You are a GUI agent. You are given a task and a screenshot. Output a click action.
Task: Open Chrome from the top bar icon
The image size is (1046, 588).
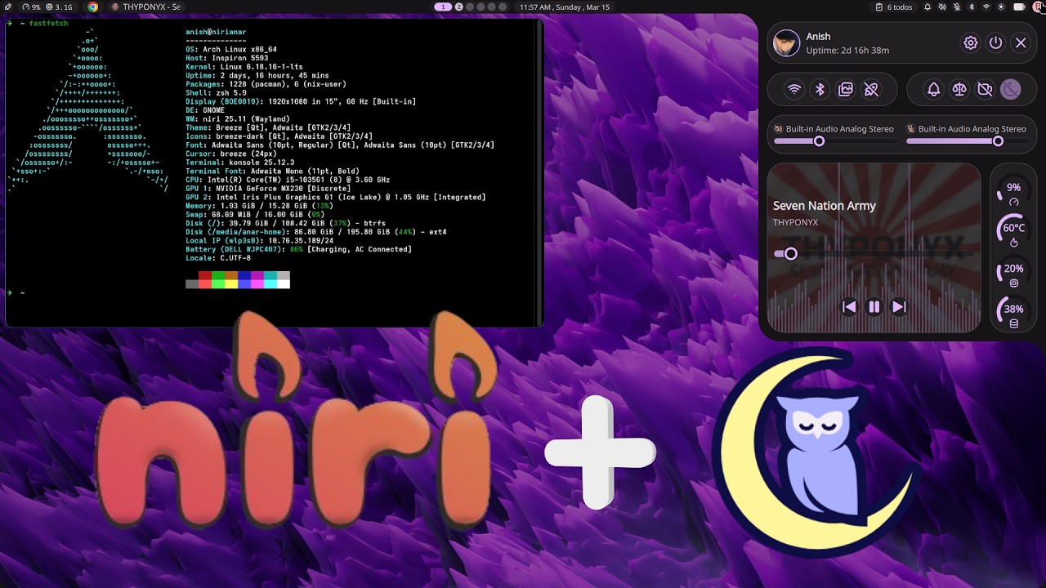[x=93, y=7]
